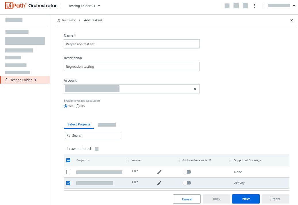
Task: Check the first project row checkbox
Action: [x=68, y=172]
